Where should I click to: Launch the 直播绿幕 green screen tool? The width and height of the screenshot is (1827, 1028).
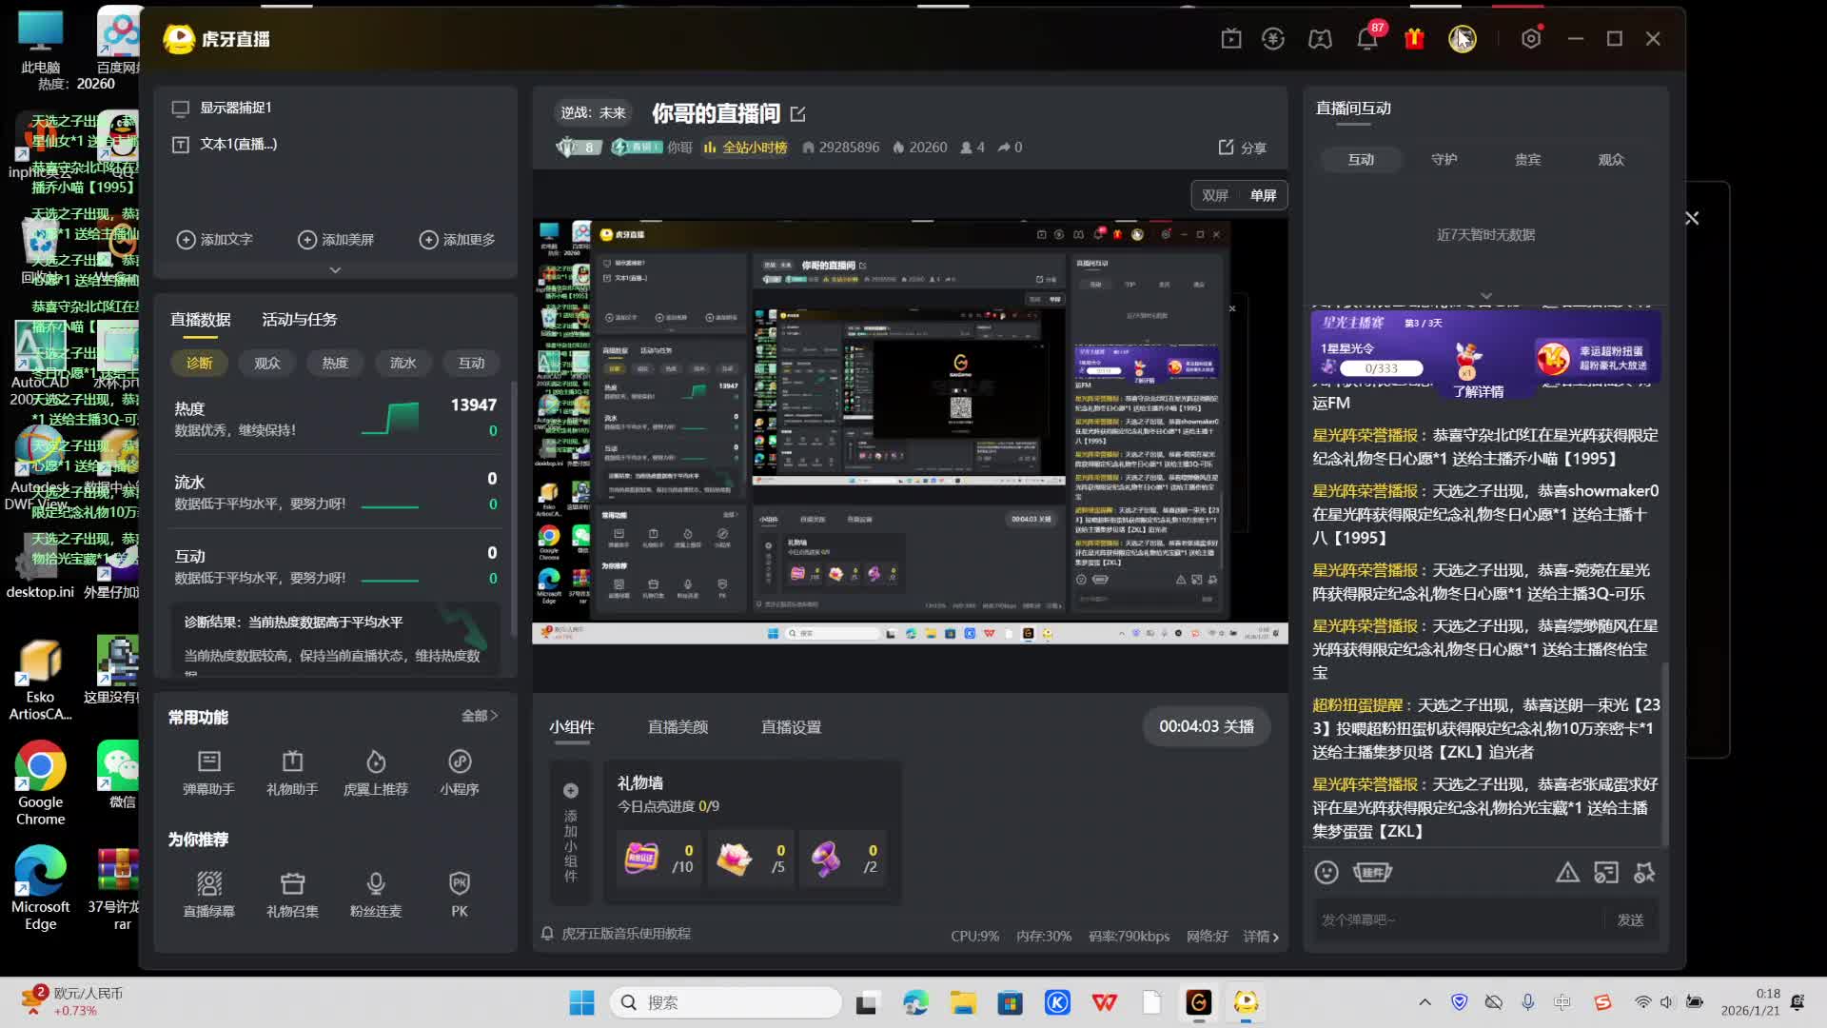(208, 884)
